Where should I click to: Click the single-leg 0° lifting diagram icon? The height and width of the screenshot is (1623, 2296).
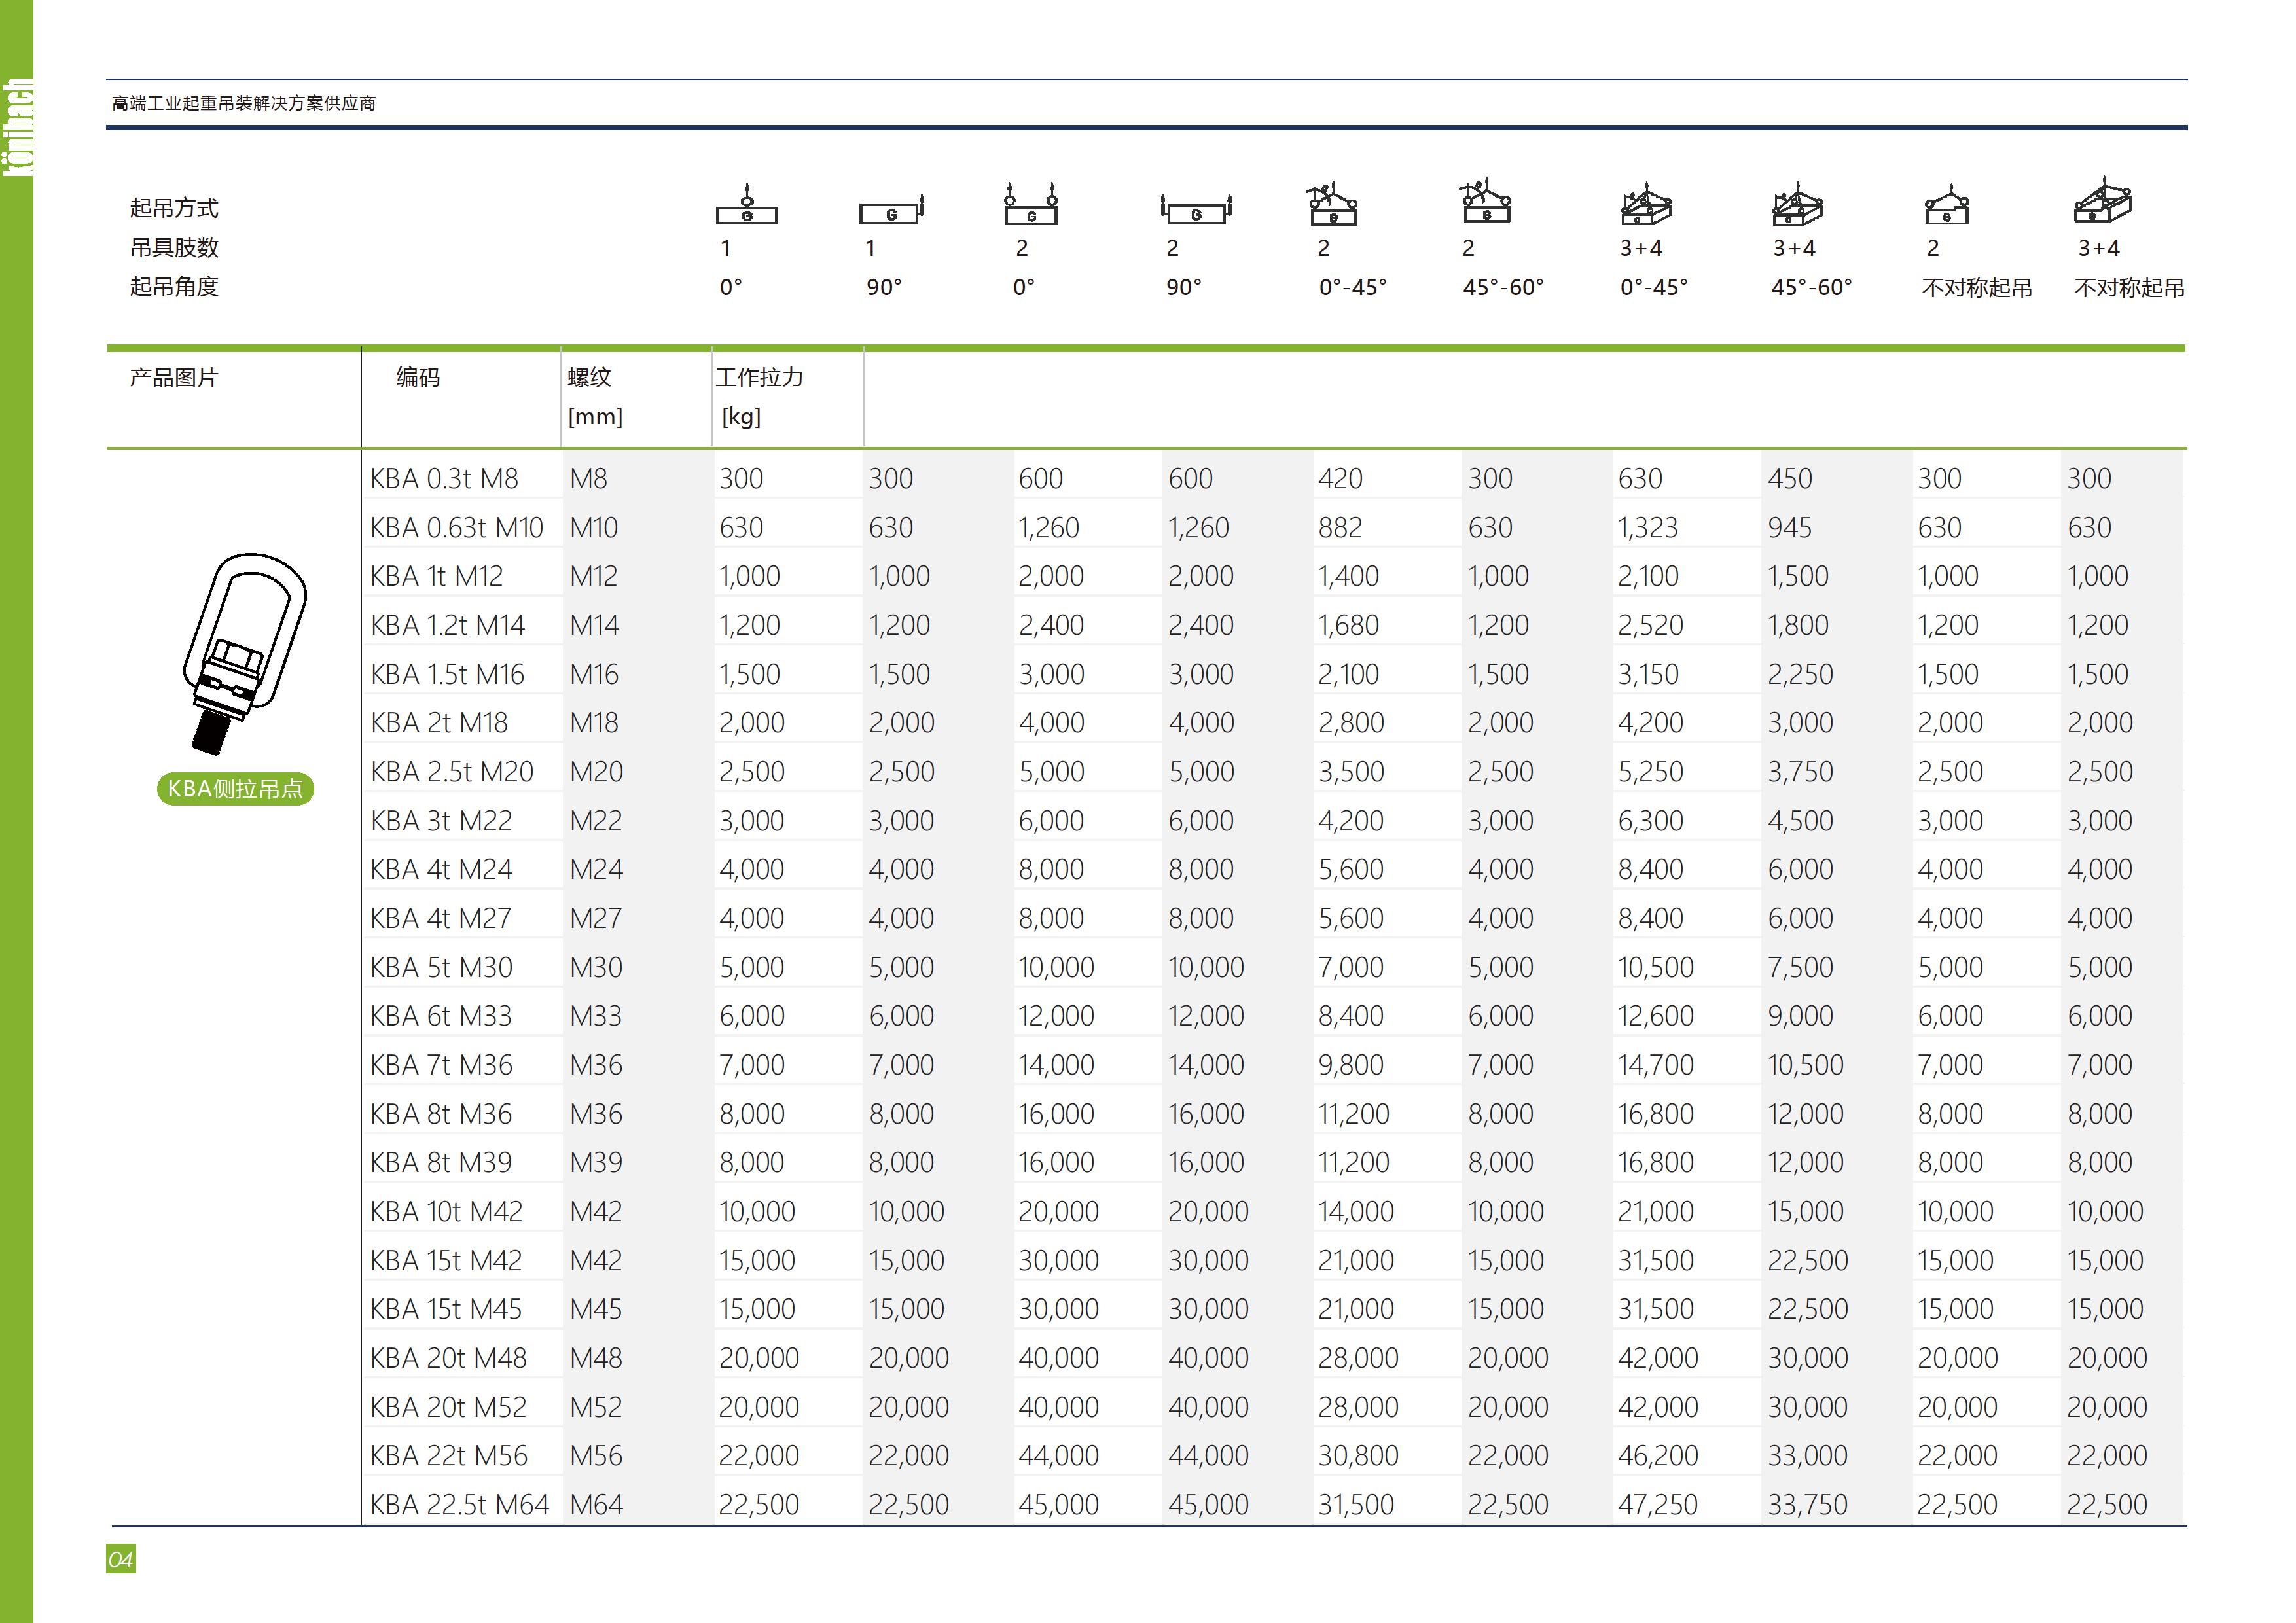point(747,204)
